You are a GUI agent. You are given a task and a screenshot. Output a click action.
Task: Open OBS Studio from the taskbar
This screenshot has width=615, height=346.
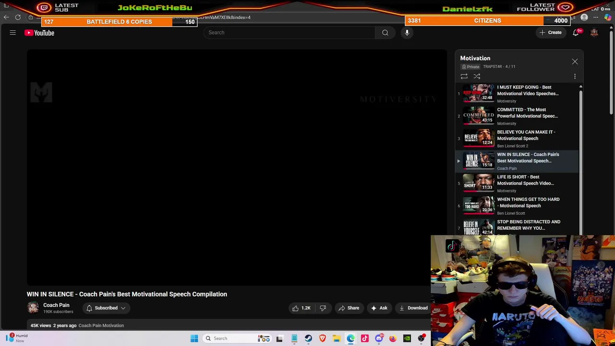tap(421, 338)
